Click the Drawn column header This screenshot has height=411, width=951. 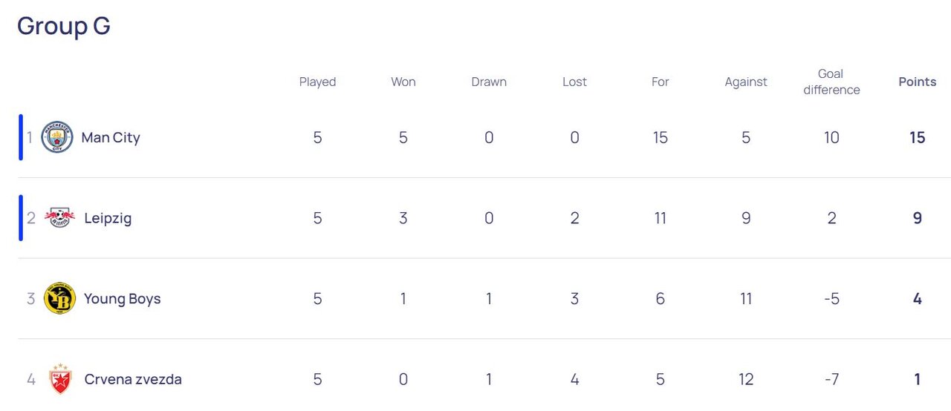(x=489, y=82)
